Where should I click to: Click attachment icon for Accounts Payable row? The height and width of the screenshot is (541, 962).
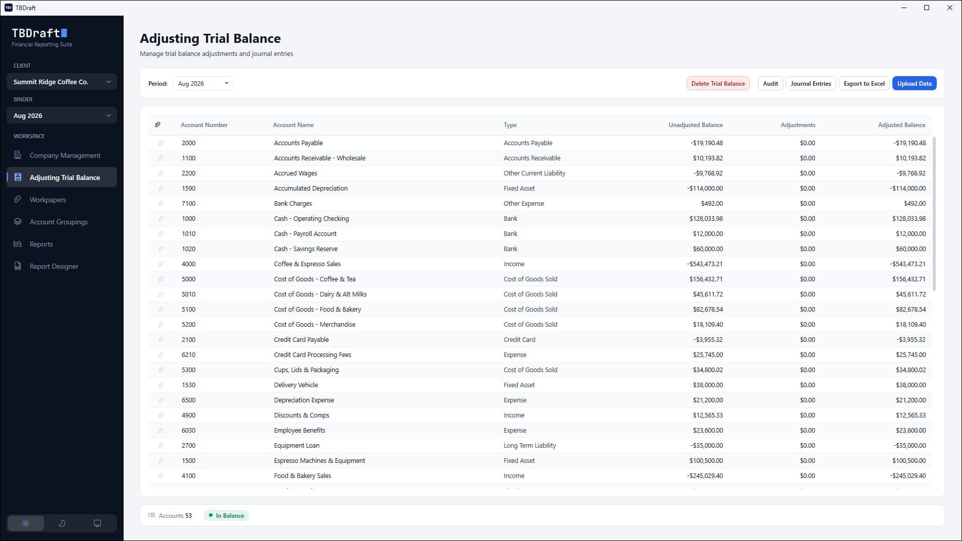(x=161, y=143)
